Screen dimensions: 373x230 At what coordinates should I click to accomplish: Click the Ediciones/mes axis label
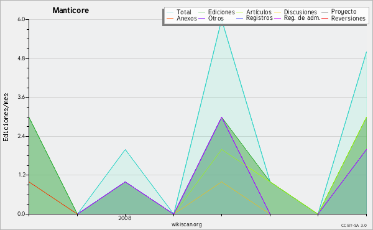click(x=6, y=117)
